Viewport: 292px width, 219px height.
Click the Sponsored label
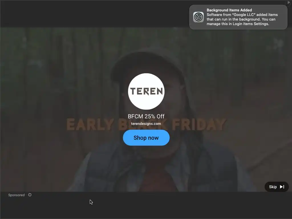coord(16,195)
